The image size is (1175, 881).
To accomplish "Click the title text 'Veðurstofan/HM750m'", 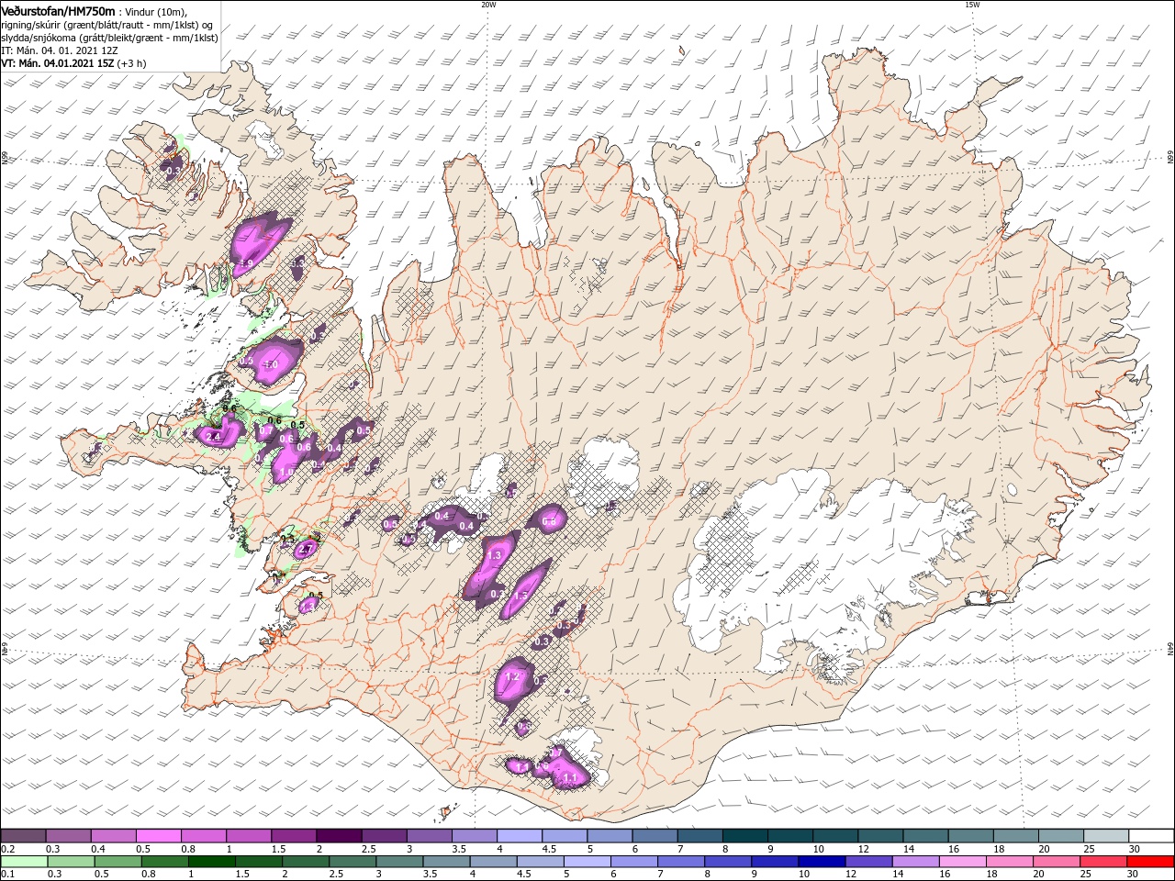I will click(58, 10).
